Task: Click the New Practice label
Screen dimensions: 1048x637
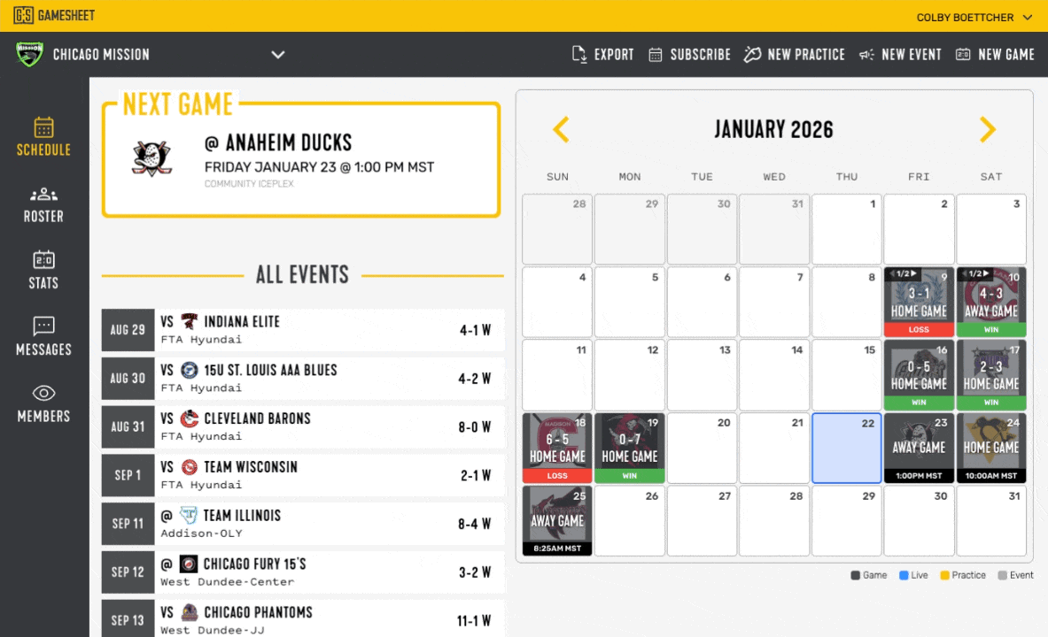Action: click(806, 55)
